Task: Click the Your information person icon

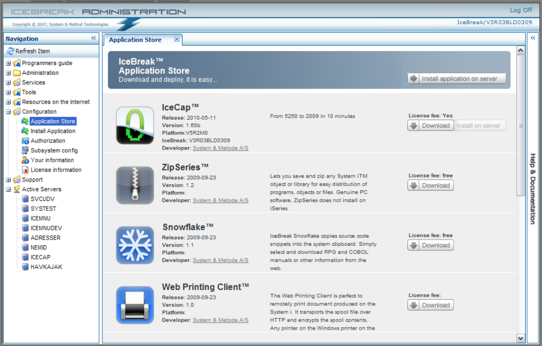Action: click(x=25, y=160)
